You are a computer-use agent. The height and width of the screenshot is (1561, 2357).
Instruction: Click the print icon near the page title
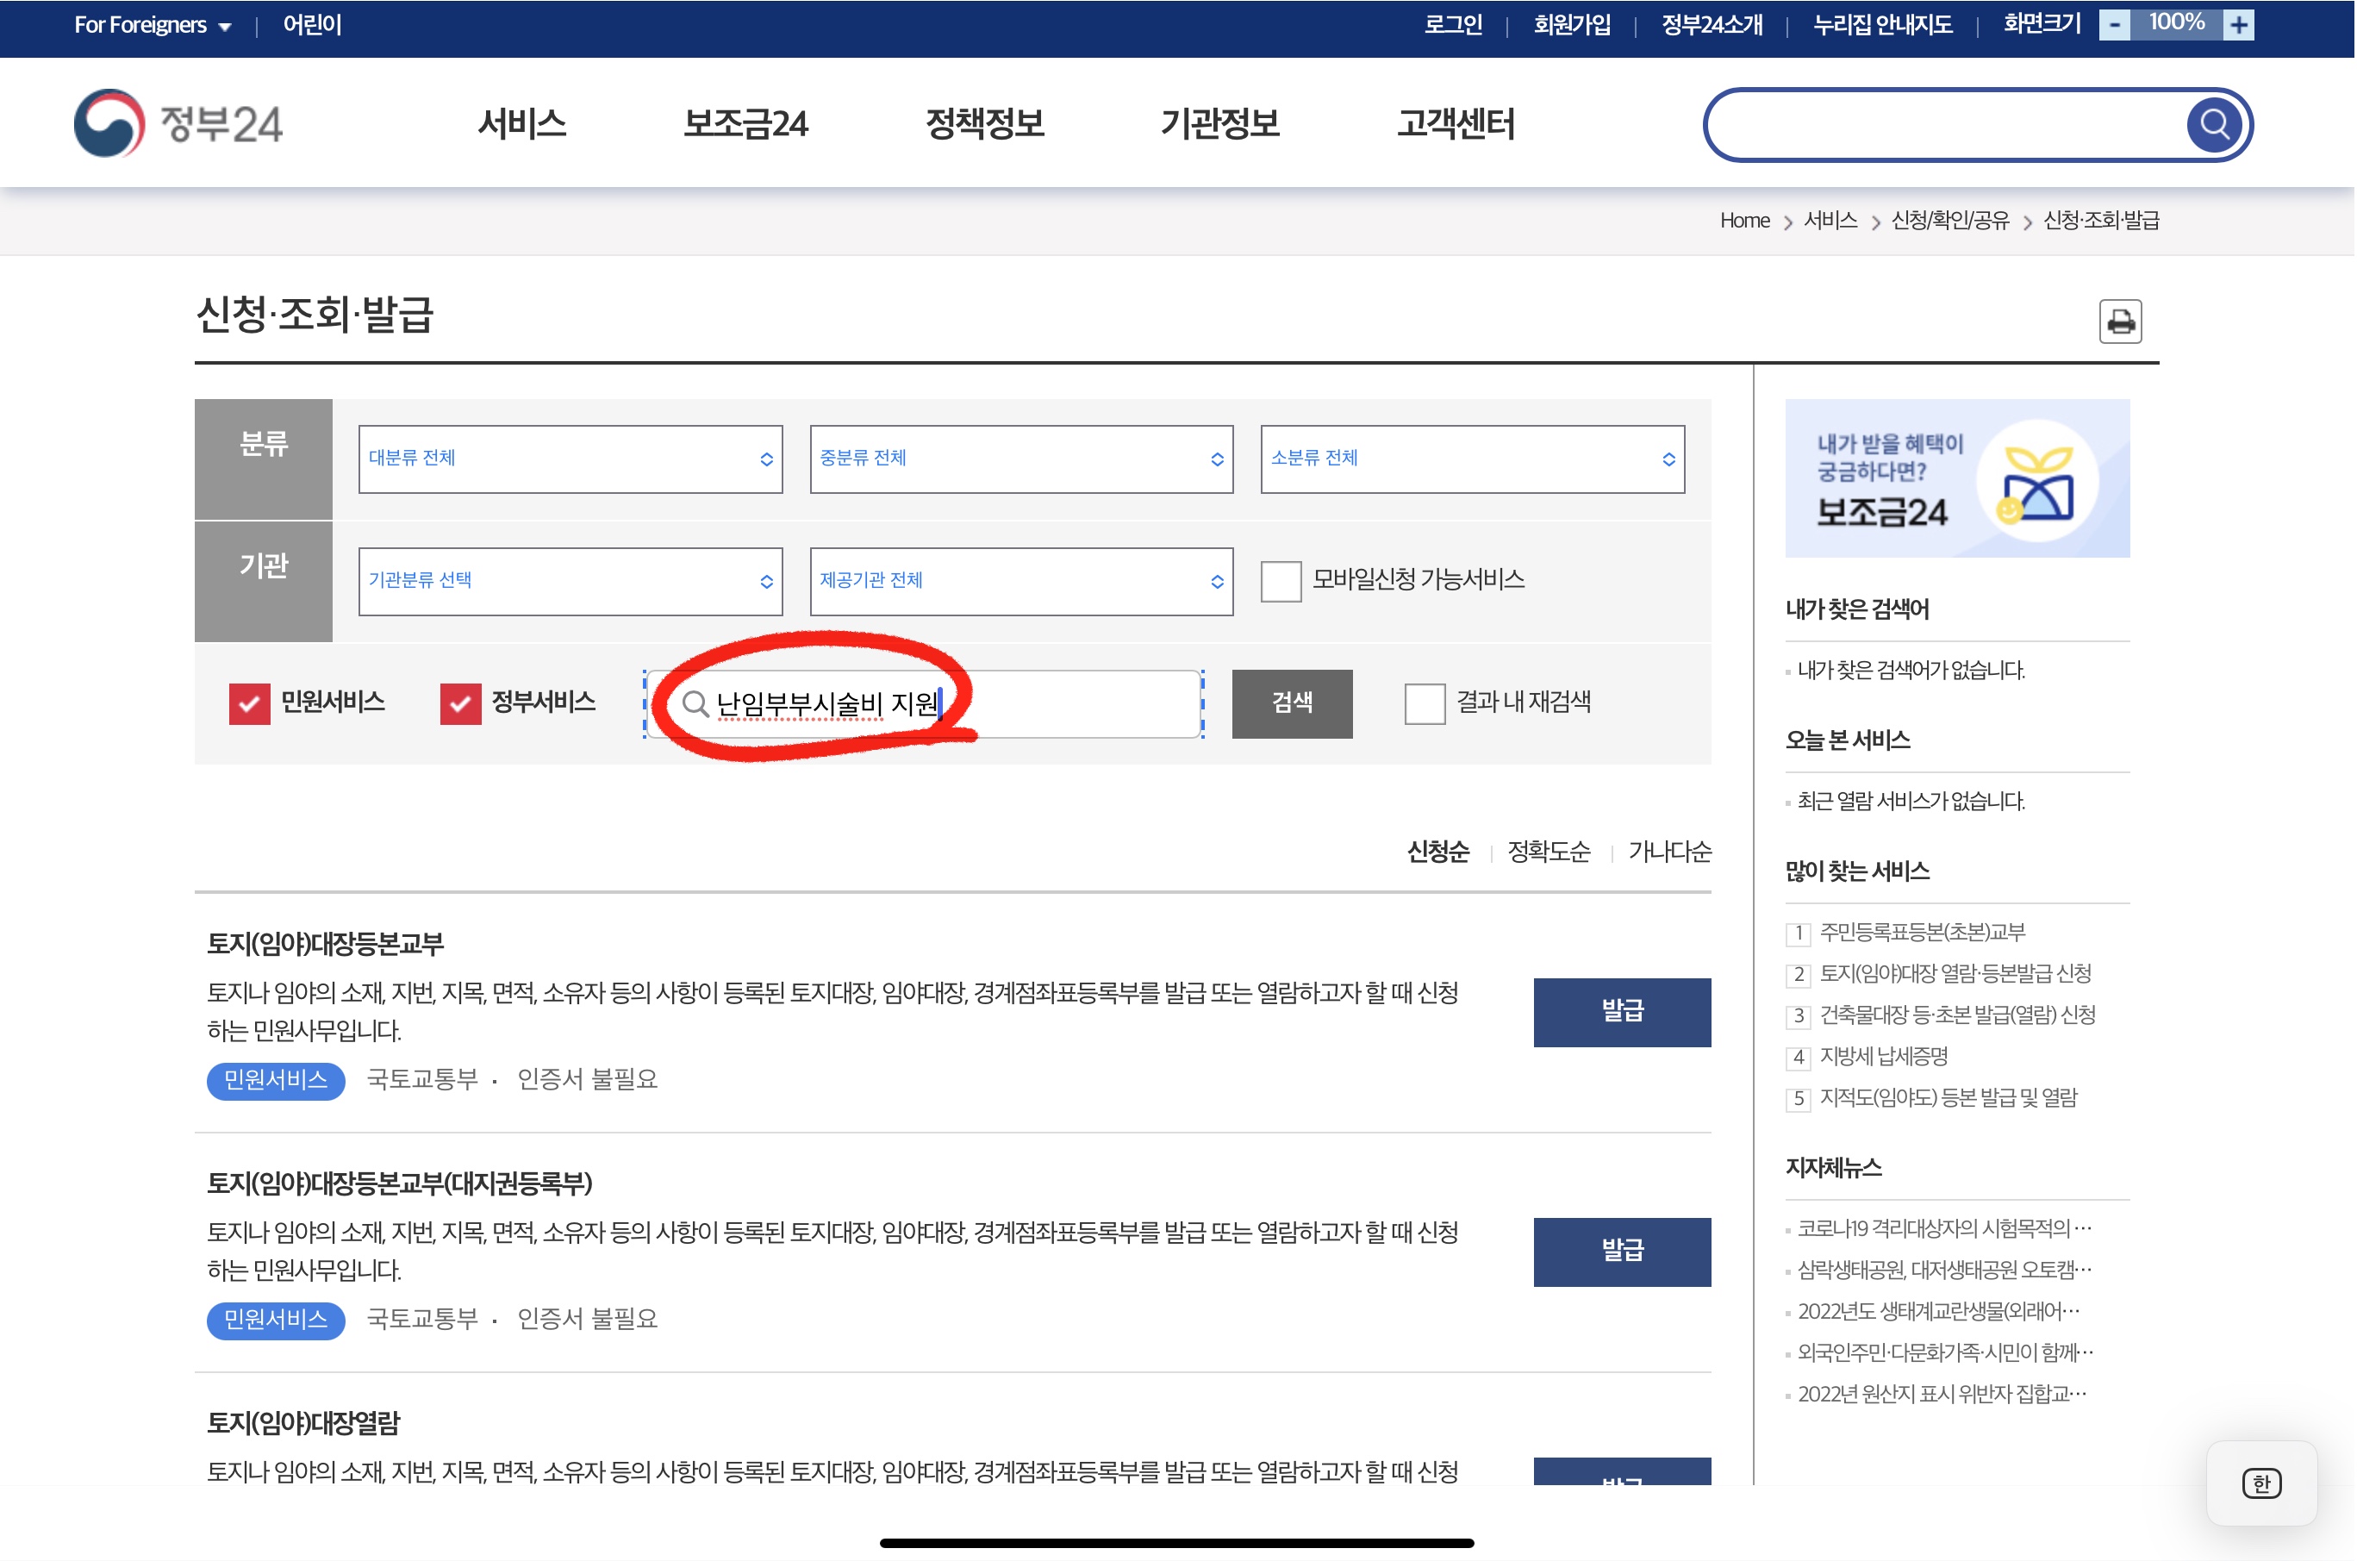coord(2119,321)
